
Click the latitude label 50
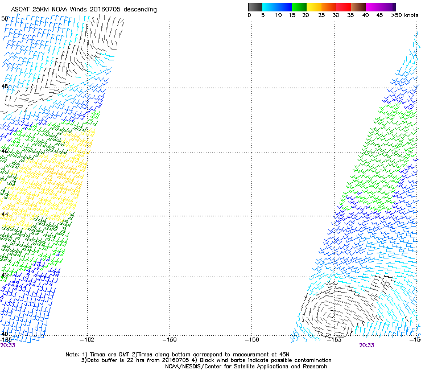pyautogui.click(x=5, y=19)
